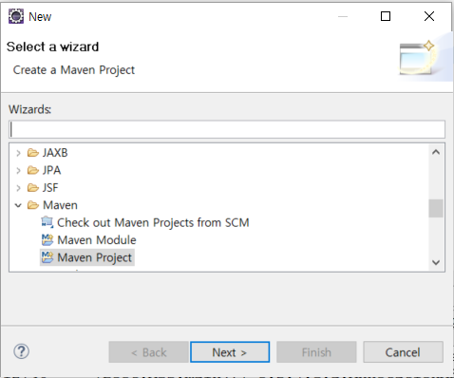Focus the Wizards filter text field
454x378 pixels.
coord(227,129)
